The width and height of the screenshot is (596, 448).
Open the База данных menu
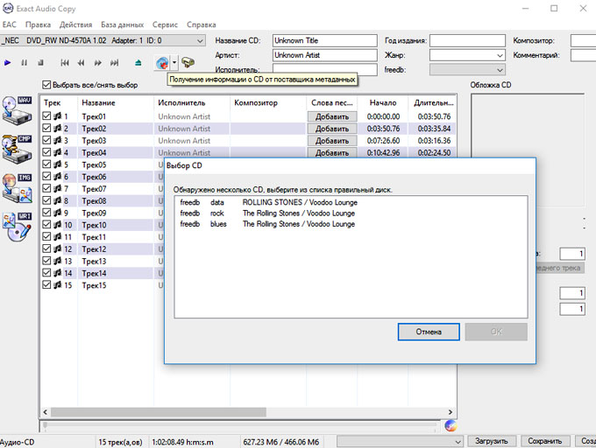120,25
